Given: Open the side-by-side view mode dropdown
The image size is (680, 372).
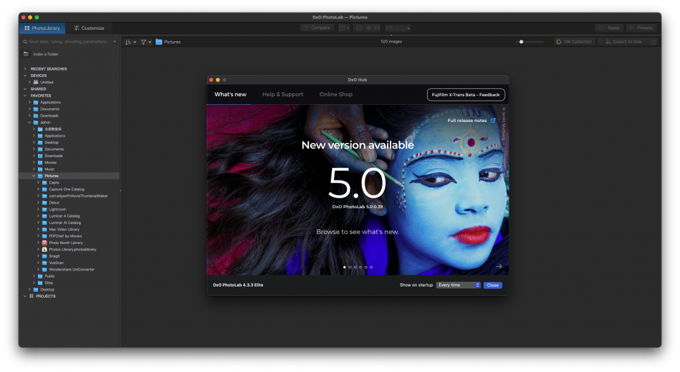Looking at the screenshot, I should point(344,28).
